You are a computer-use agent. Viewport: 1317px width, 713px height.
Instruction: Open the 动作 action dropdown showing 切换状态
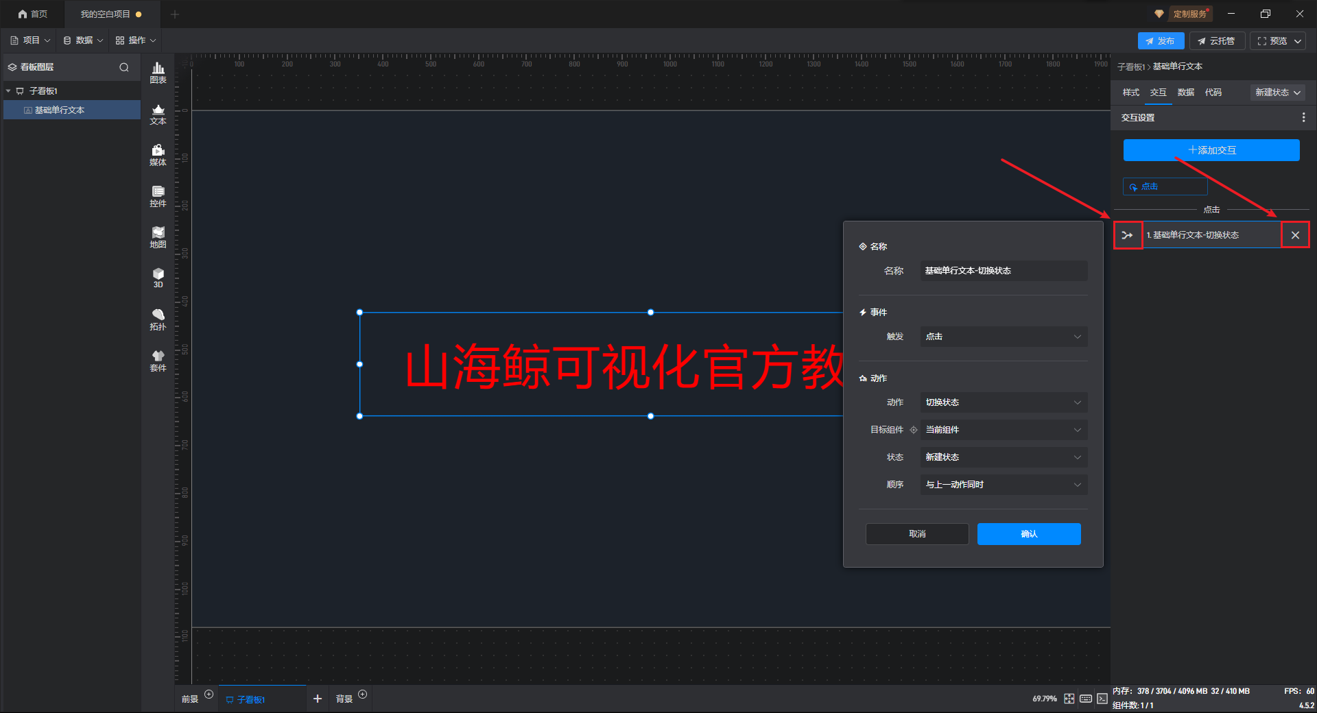coord(1003,402)
